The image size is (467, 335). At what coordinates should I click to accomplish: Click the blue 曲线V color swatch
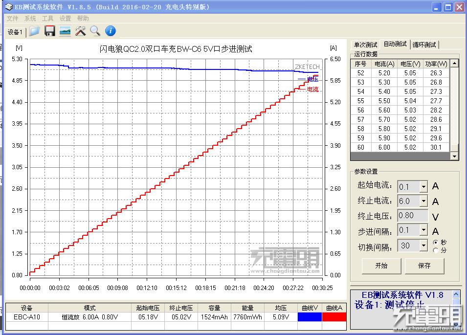tap(310, 317)
